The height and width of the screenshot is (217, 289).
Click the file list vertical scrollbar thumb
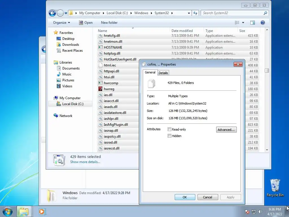tap(267, 70)
